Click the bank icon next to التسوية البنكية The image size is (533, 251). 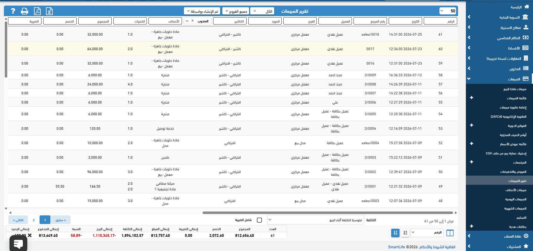click(525, 17)
